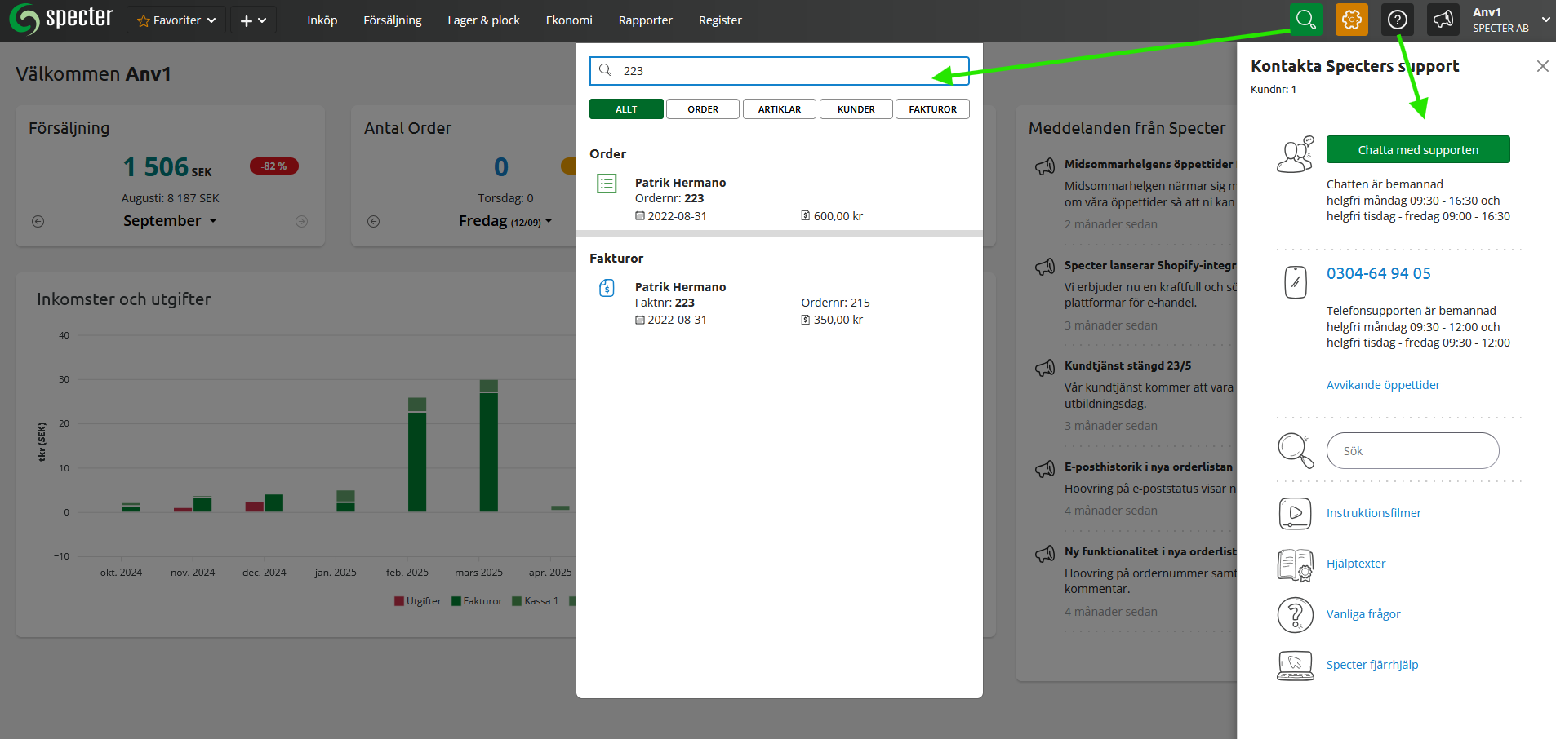
Task: Click the invoice icon beside Faktnr 223
Action: point(607,288)
